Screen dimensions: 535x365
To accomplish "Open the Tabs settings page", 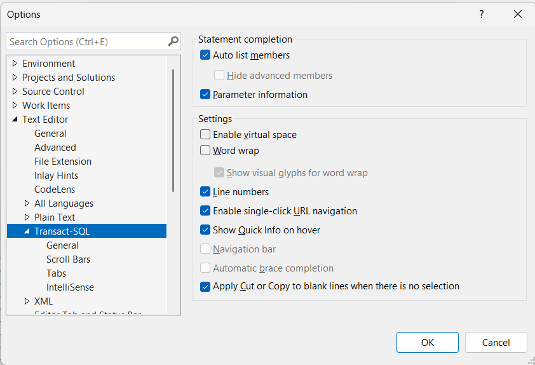I will [x=57, y=273].
